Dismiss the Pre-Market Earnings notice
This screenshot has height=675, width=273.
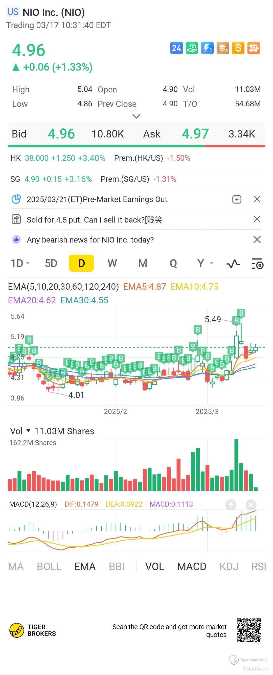click(x=257, y=199)
